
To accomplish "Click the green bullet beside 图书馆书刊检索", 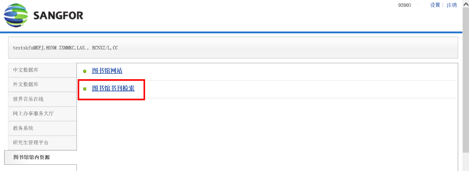I will (x=85, y=89).
